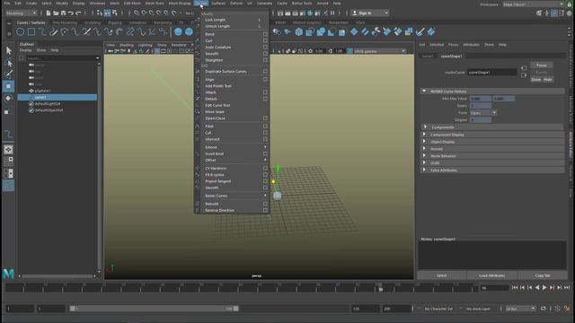Image resolution: width=575 pixels, height=323 pixels.
Task: Choose Edit Curve Tool menu item
Action: tap(217, 106)
